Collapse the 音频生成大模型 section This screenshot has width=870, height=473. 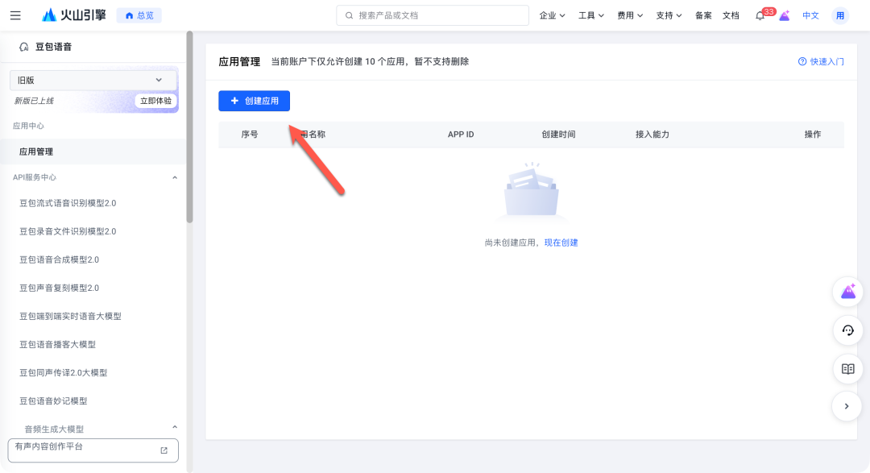click(175, 428)
